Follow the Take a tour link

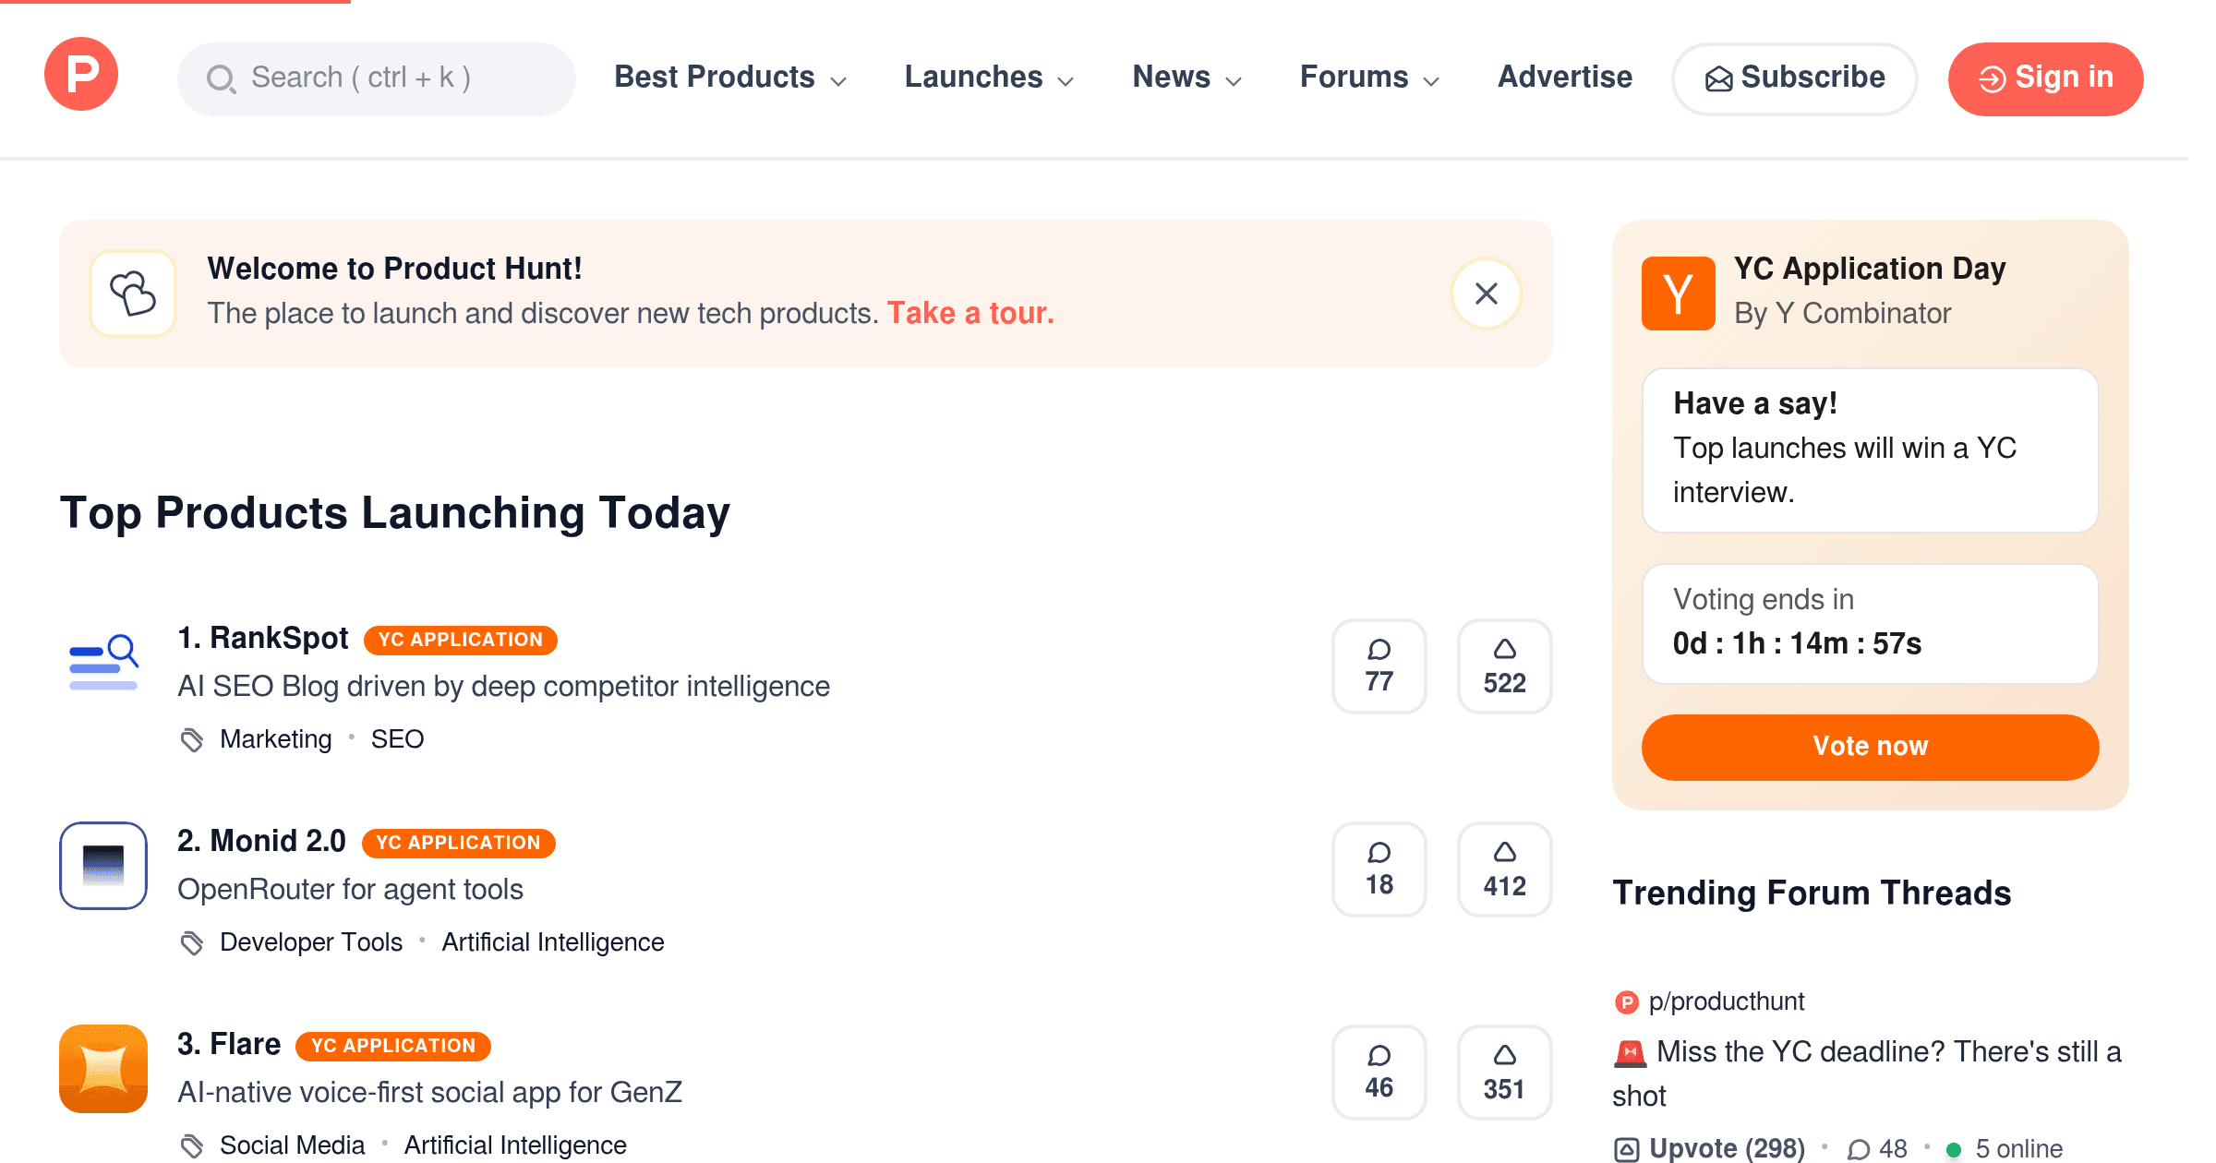(x=970, y=313)
